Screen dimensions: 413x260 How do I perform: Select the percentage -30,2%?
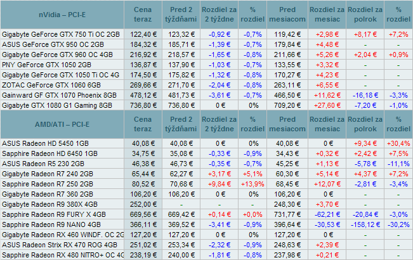(398, 224)
